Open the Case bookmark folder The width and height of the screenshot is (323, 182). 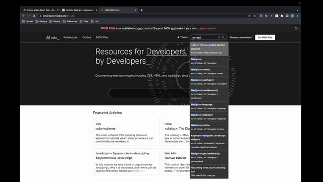click(84, 21)
